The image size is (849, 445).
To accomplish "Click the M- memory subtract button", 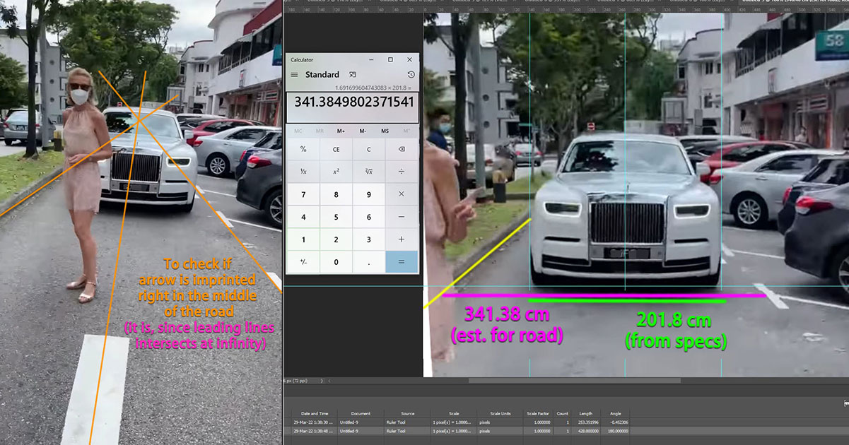I will (x=363, y=131).
